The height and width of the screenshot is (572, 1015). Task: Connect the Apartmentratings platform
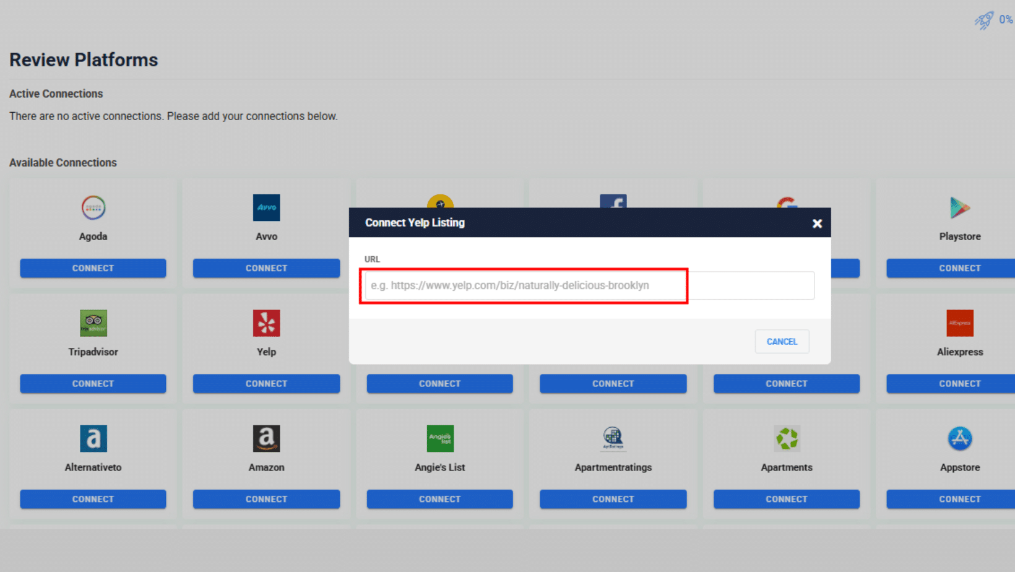[x=613, y=499]
